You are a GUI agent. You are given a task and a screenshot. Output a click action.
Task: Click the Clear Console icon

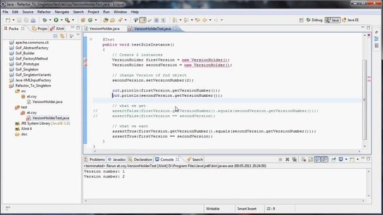coord(303,159)
